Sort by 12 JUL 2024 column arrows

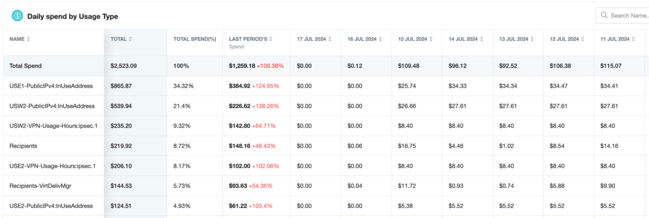tap(583, 39)
